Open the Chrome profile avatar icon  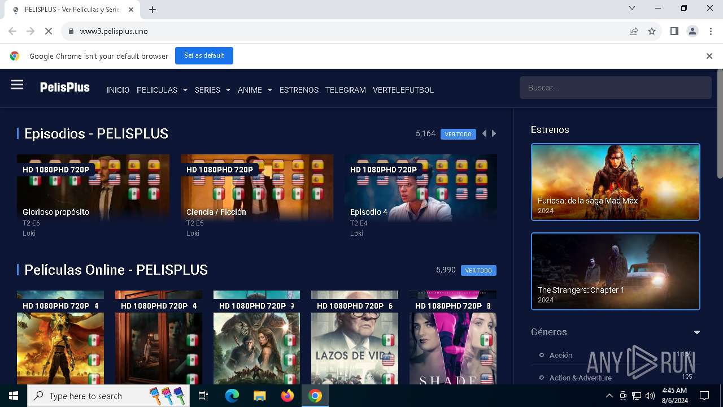tap(692, 31)
